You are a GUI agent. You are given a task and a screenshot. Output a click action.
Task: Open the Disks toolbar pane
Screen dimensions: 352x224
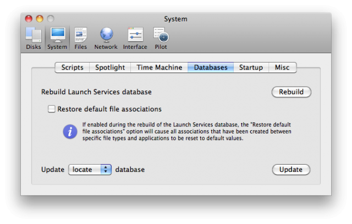coord(33,36)
